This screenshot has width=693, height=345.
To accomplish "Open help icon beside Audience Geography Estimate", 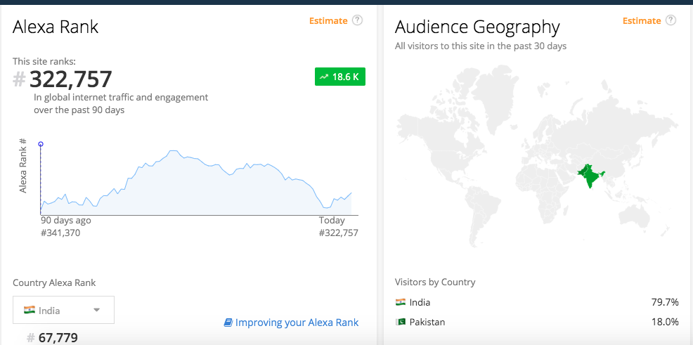I will [671, 20].
